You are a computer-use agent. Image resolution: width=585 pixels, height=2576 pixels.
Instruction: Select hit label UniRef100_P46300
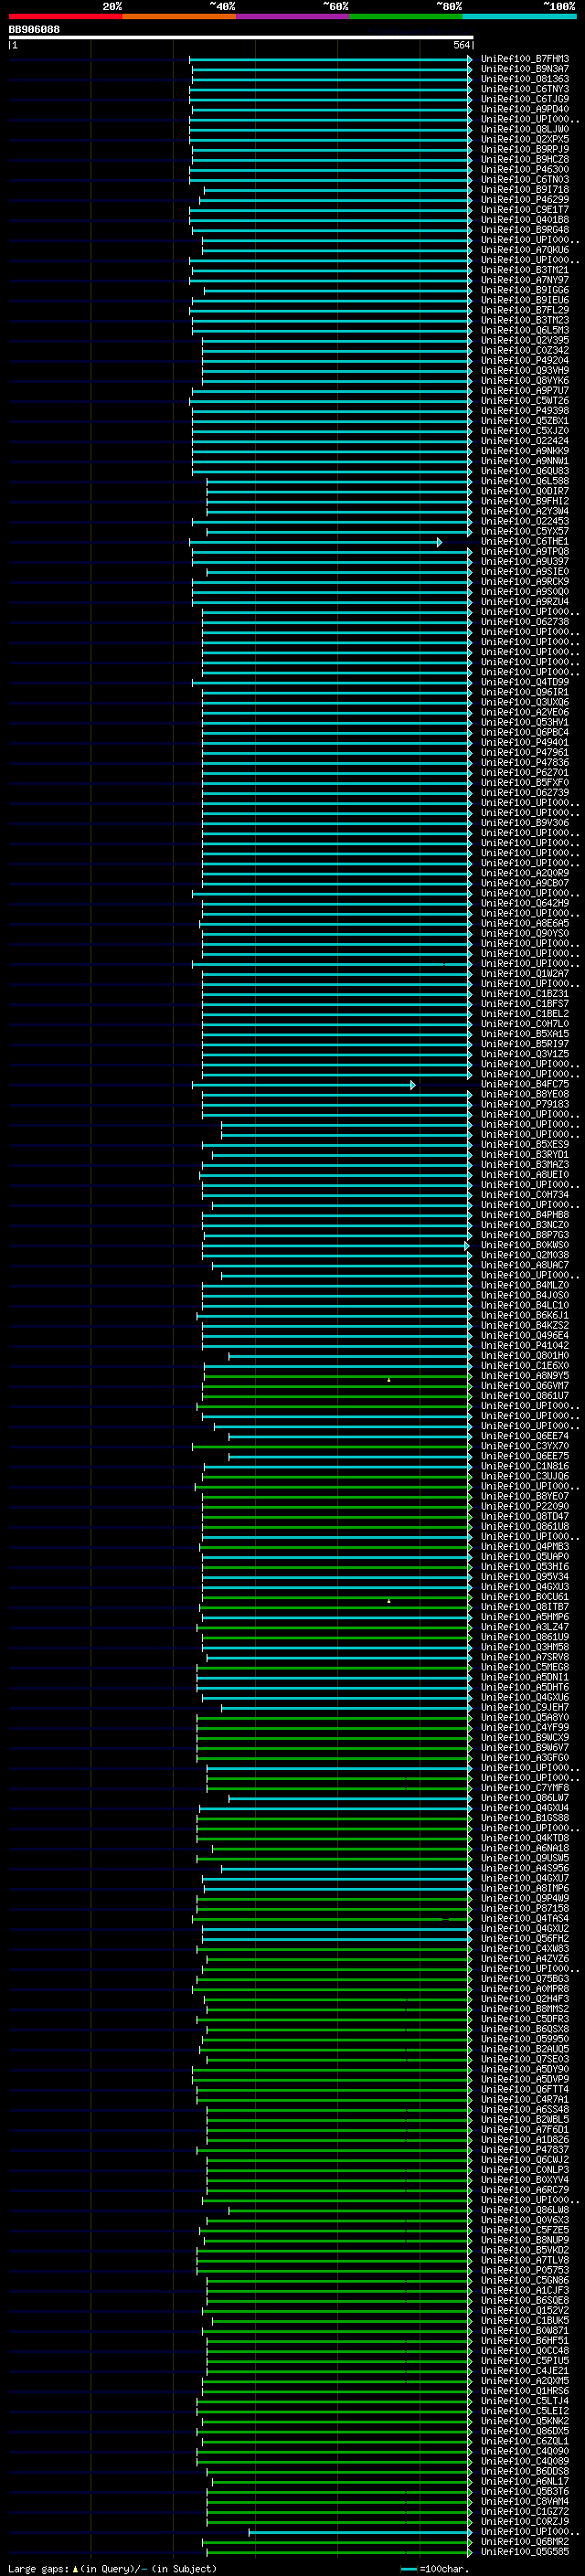point(524,169)
